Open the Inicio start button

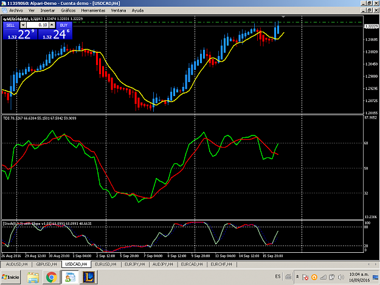coord(11,277)
